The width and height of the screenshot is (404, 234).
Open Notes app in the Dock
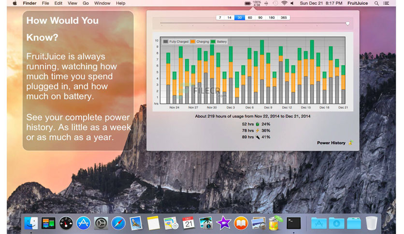tap(153, 223)
